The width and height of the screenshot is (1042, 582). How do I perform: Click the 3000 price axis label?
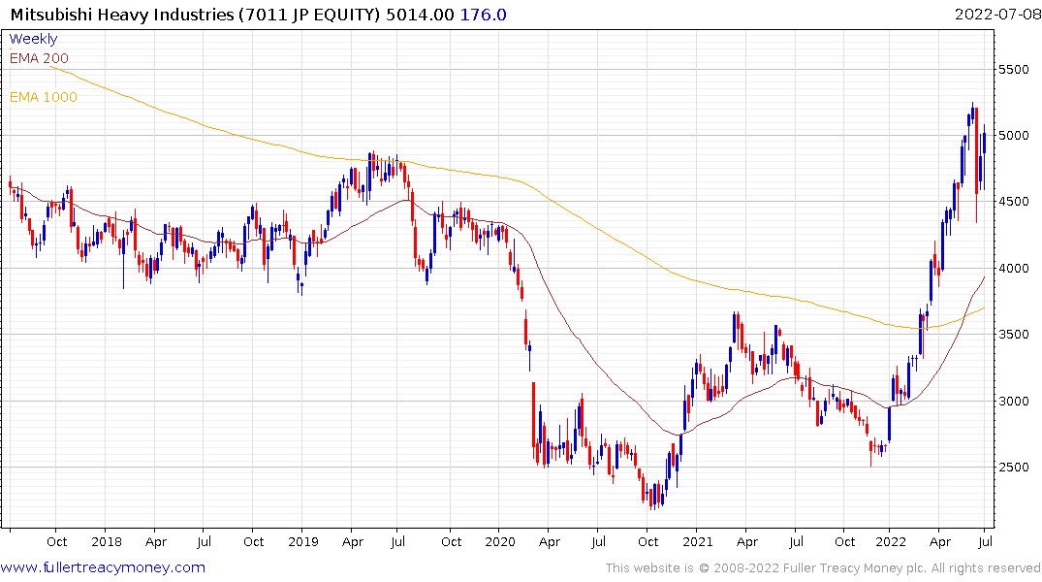[x=1014, y=401]
